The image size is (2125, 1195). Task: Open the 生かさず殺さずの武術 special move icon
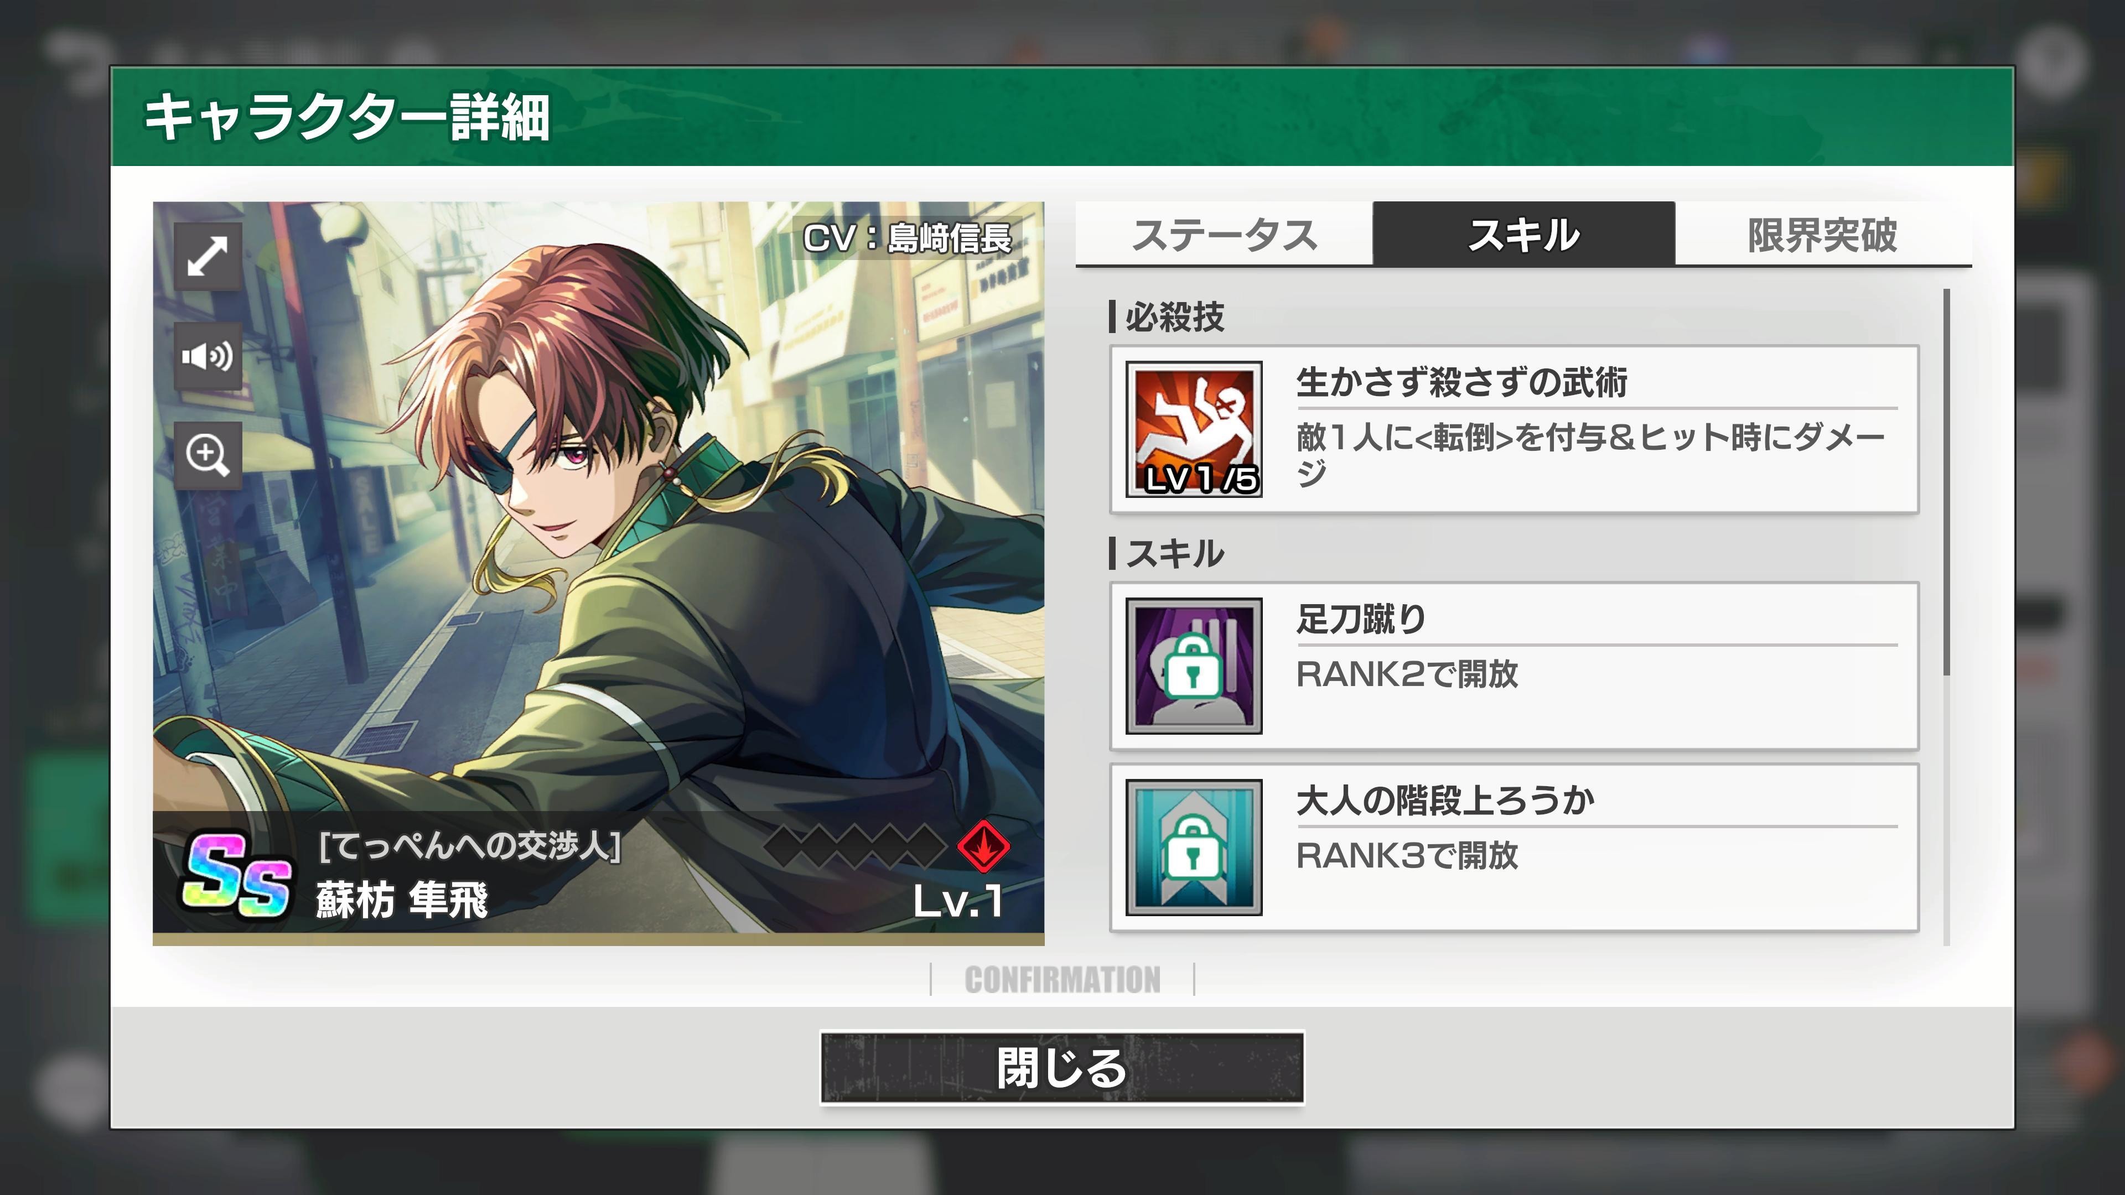pyautogui.click(x=1194, y=429)
